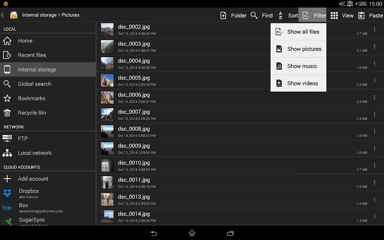Image resolution: width=384 pixels, height=240 pixels.
Task: Open the Sort A-Z options
Action: (288, 15)
